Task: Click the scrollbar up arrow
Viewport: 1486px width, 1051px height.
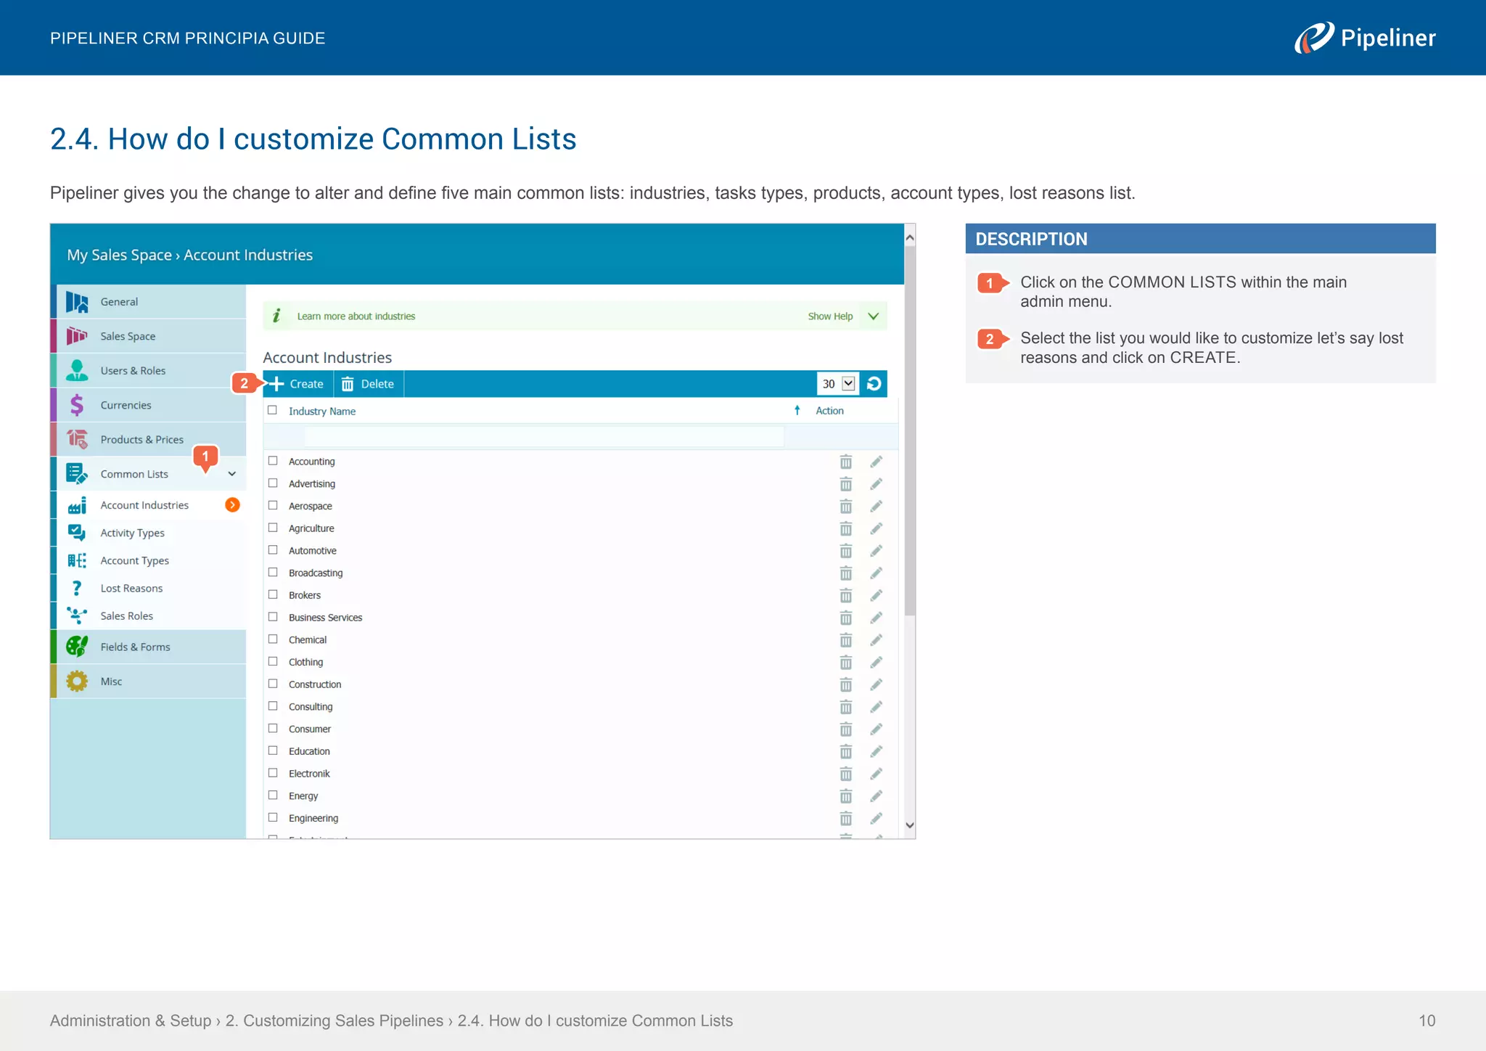Action: point(910,237)
